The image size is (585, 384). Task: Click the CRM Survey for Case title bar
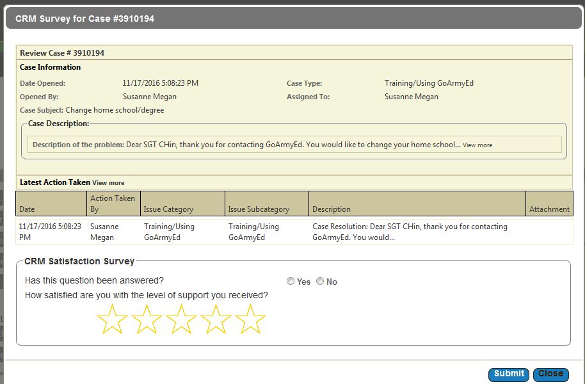click(x=294, y=19)
